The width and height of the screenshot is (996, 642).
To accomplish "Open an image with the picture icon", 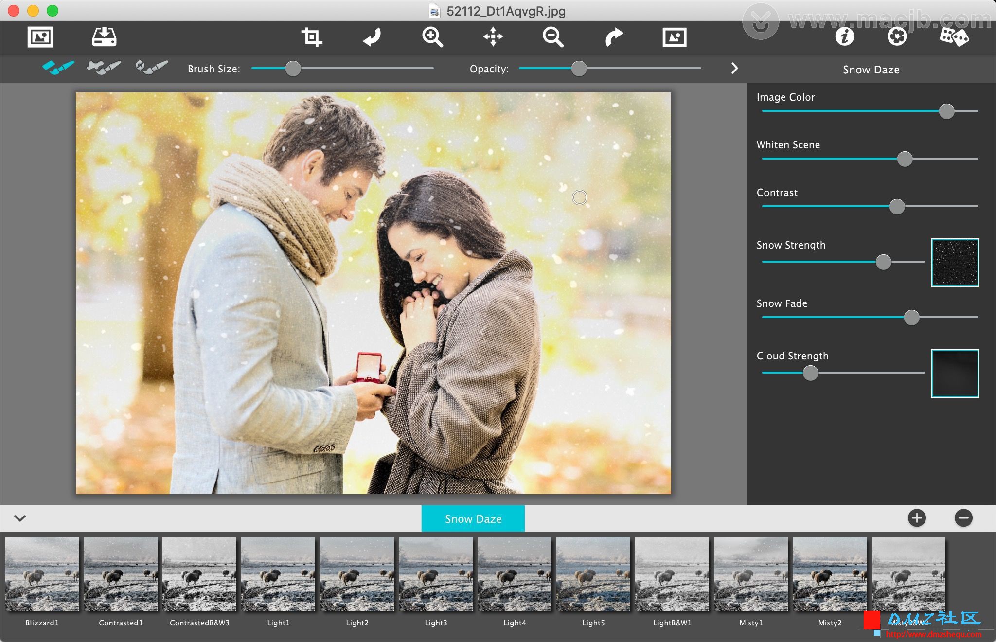I will tap(40, 37).
